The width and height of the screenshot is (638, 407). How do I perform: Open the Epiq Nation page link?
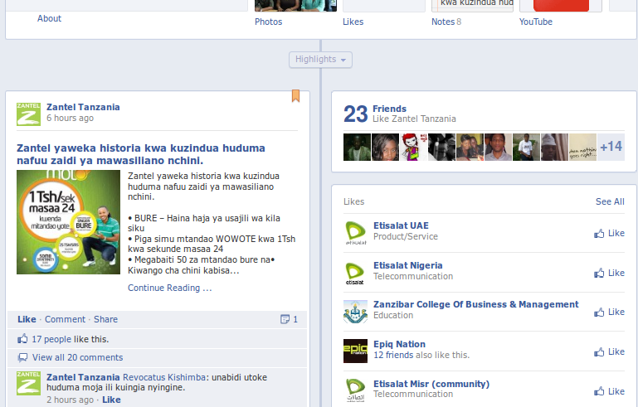tap(400, 344)
